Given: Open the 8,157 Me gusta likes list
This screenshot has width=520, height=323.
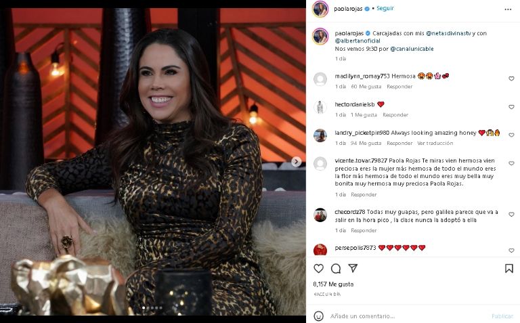Looking at the screenshot, I should (x=333, y=284).
